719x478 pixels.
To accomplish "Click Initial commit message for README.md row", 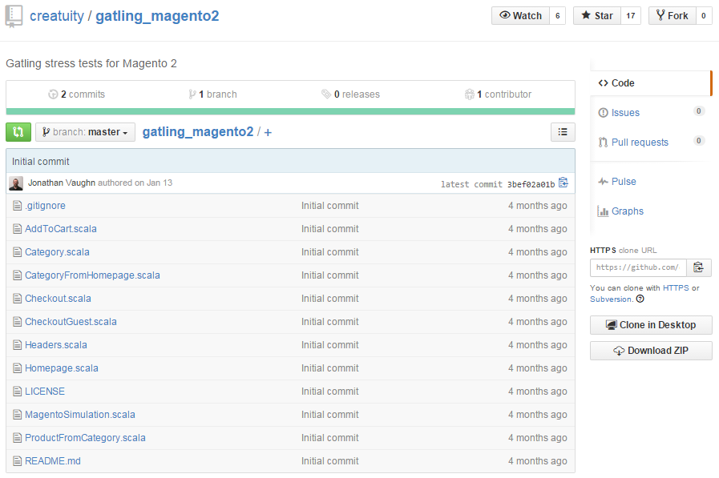I will 329,461.
